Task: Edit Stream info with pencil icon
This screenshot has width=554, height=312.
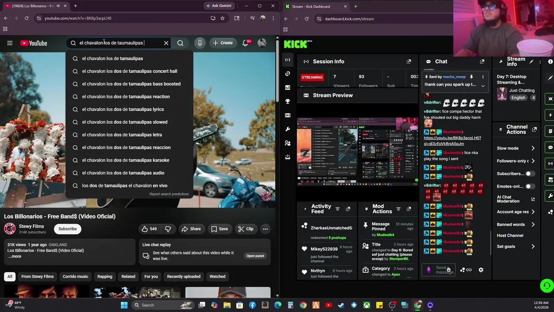Action: pos(531,62)
